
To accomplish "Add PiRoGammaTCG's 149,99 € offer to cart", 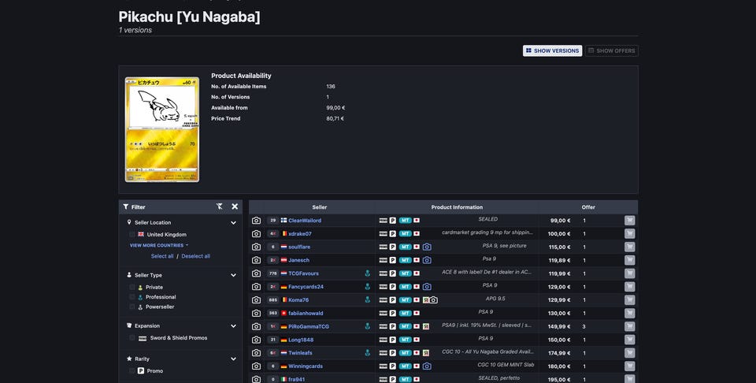I will (x=630, y=326).
